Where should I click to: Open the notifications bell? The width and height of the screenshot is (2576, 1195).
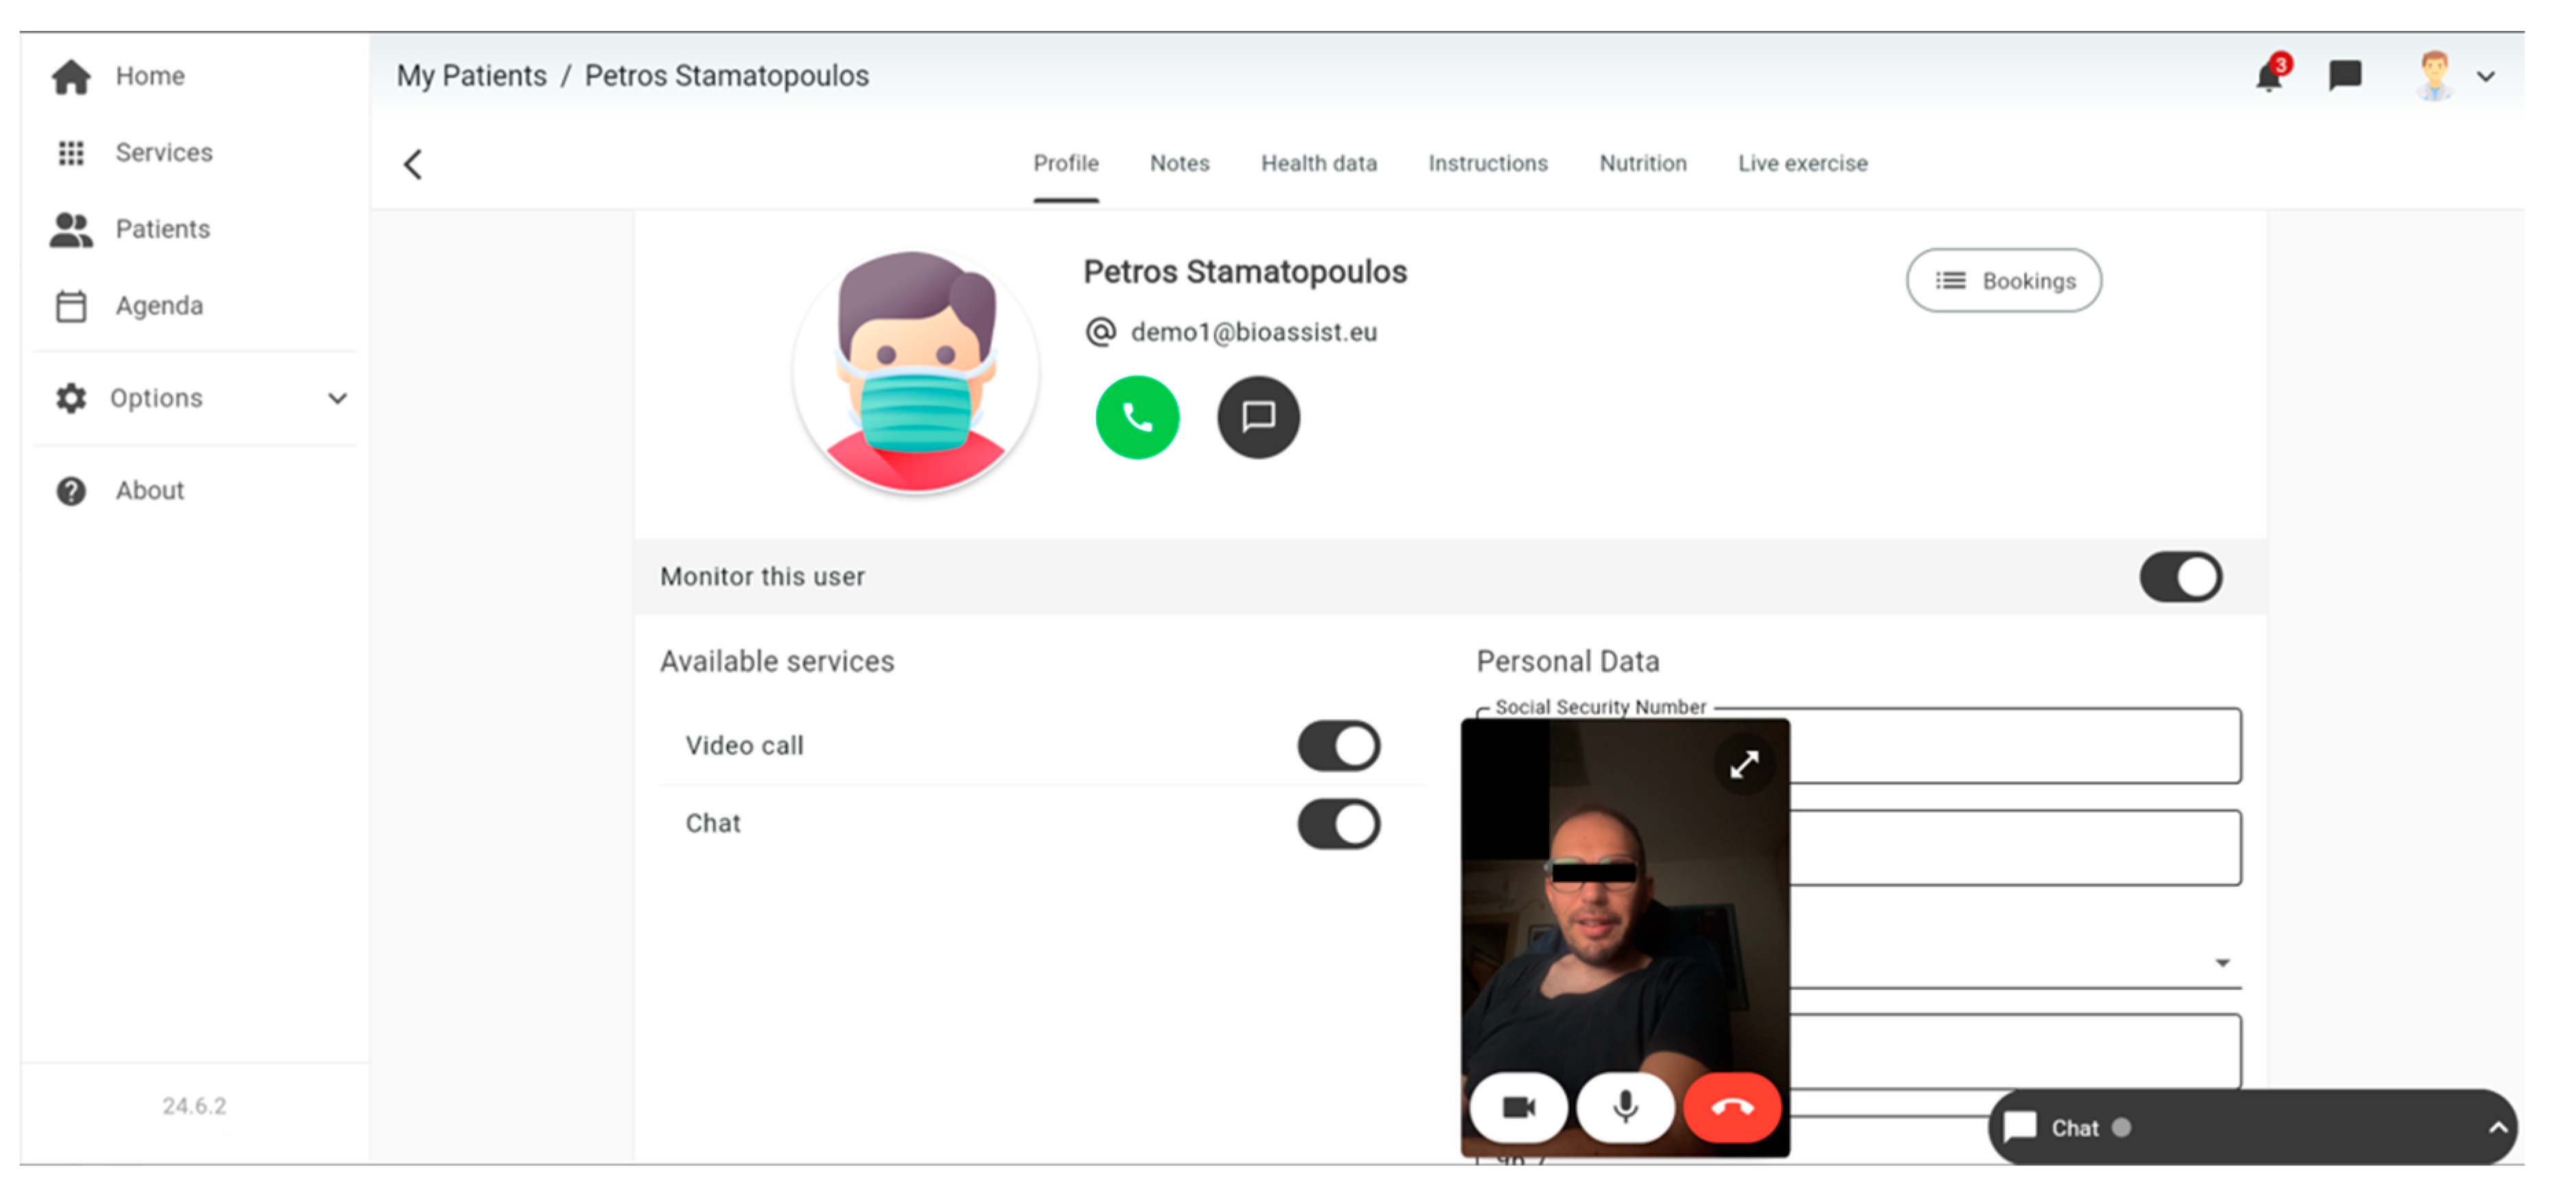pos(2268,76)
